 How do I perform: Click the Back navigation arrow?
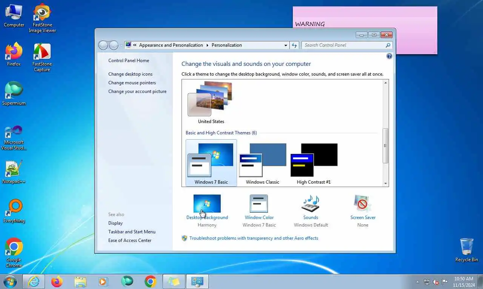103,45
